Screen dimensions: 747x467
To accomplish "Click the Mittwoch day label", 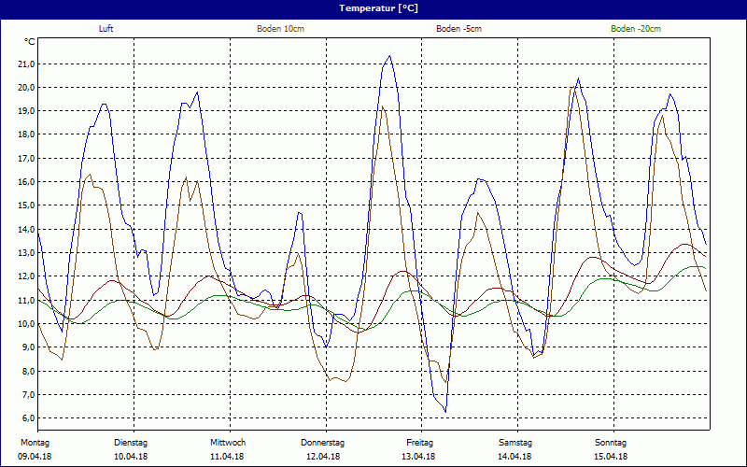I will [x=227, y=442].
